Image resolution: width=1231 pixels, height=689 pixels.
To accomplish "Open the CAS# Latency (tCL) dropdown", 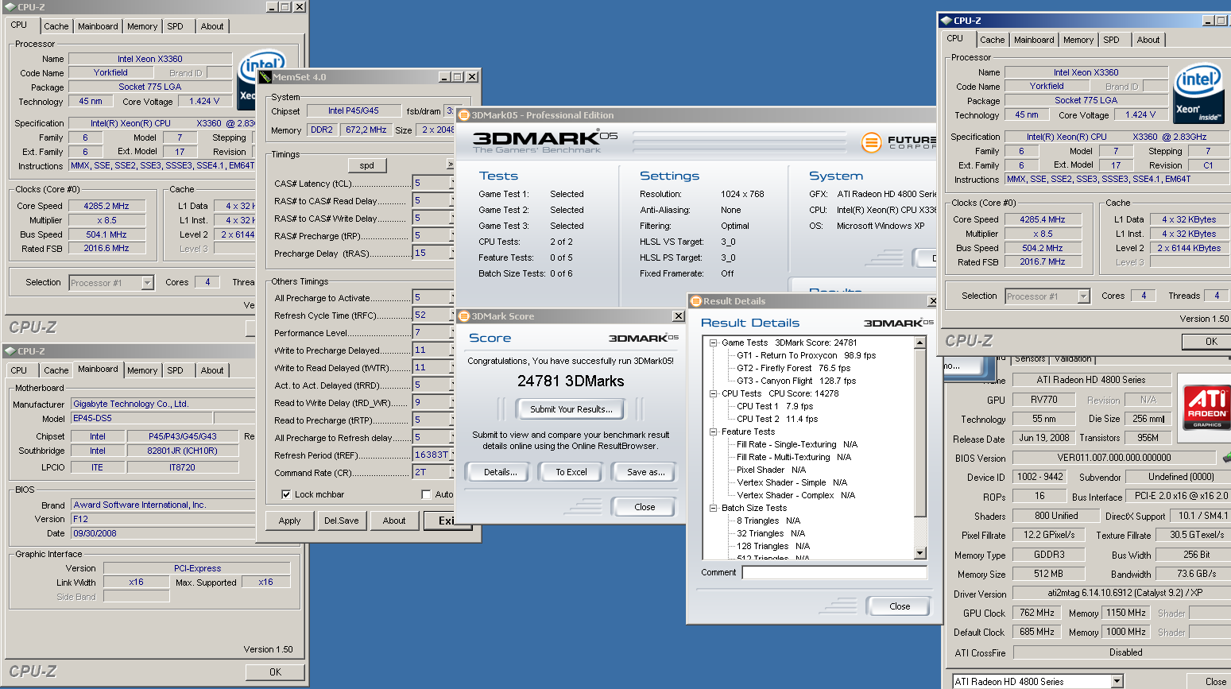I will (x=432, y=183).
